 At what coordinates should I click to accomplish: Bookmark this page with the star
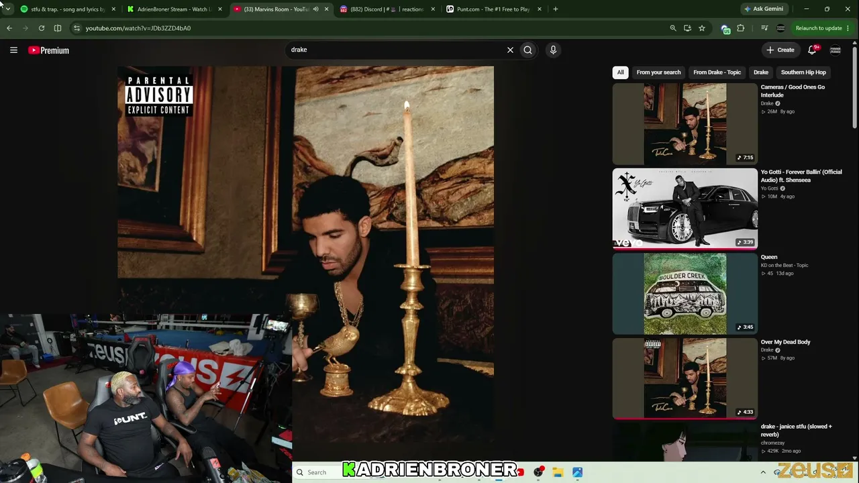point(702,28)
